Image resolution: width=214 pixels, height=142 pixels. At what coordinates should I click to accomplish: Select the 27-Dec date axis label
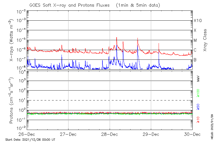[x=68, y=134]
